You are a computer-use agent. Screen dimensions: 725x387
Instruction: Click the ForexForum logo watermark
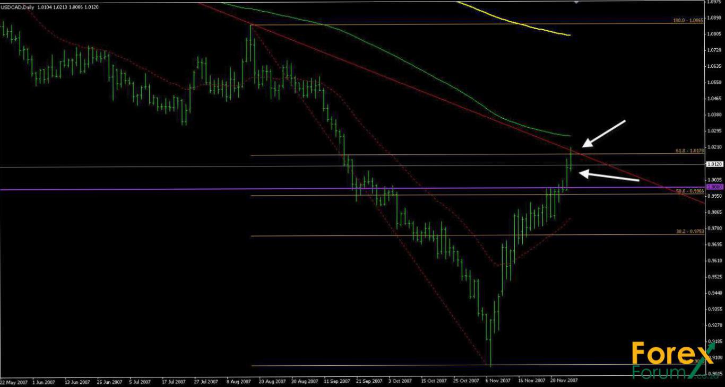click(672, 360)
